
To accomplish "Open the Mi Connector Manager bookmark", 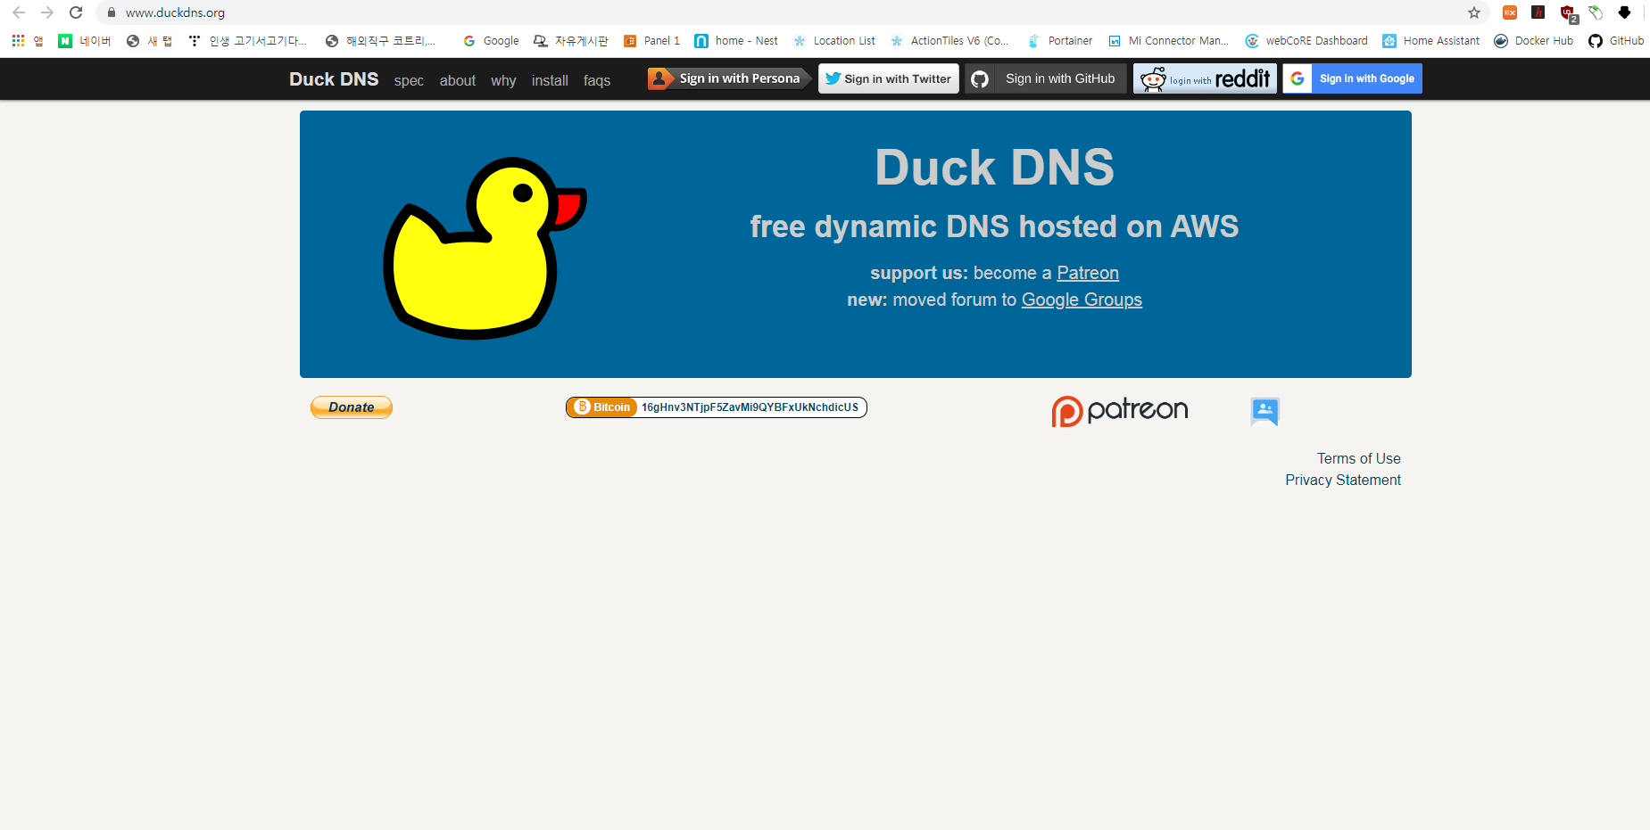I will click(x=1169, y=41).
